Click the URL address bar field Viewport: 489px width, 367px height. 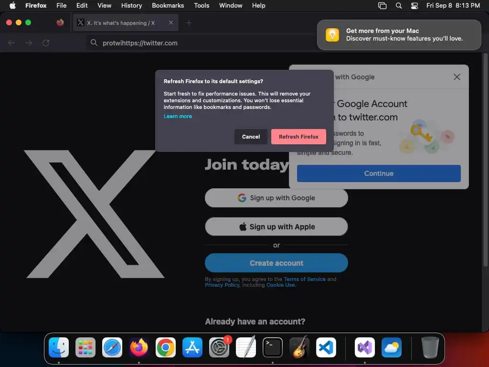click(201, 43)
